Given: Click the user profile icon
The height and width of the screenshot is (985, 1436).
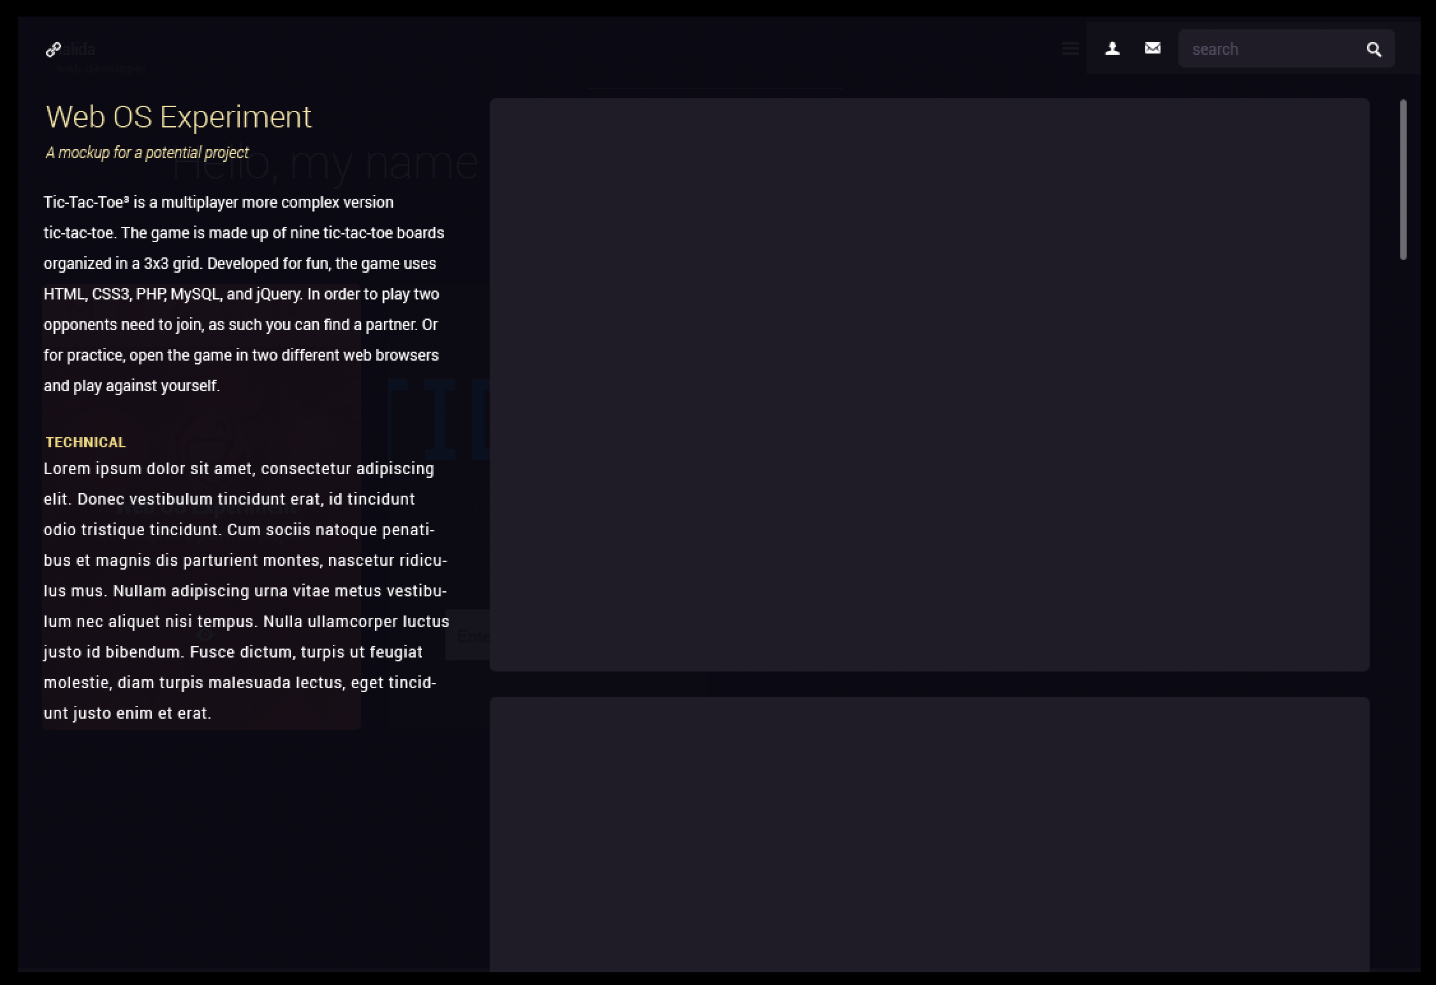Looking at the screenshot, I should [x=1112, y=48].
